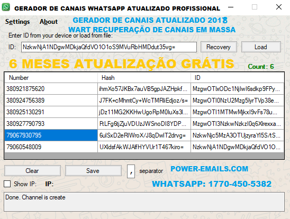Click hash cell starting J7FK+cMhmtCy
Viewport: 290px width, 219px height.
pos(144,101)
